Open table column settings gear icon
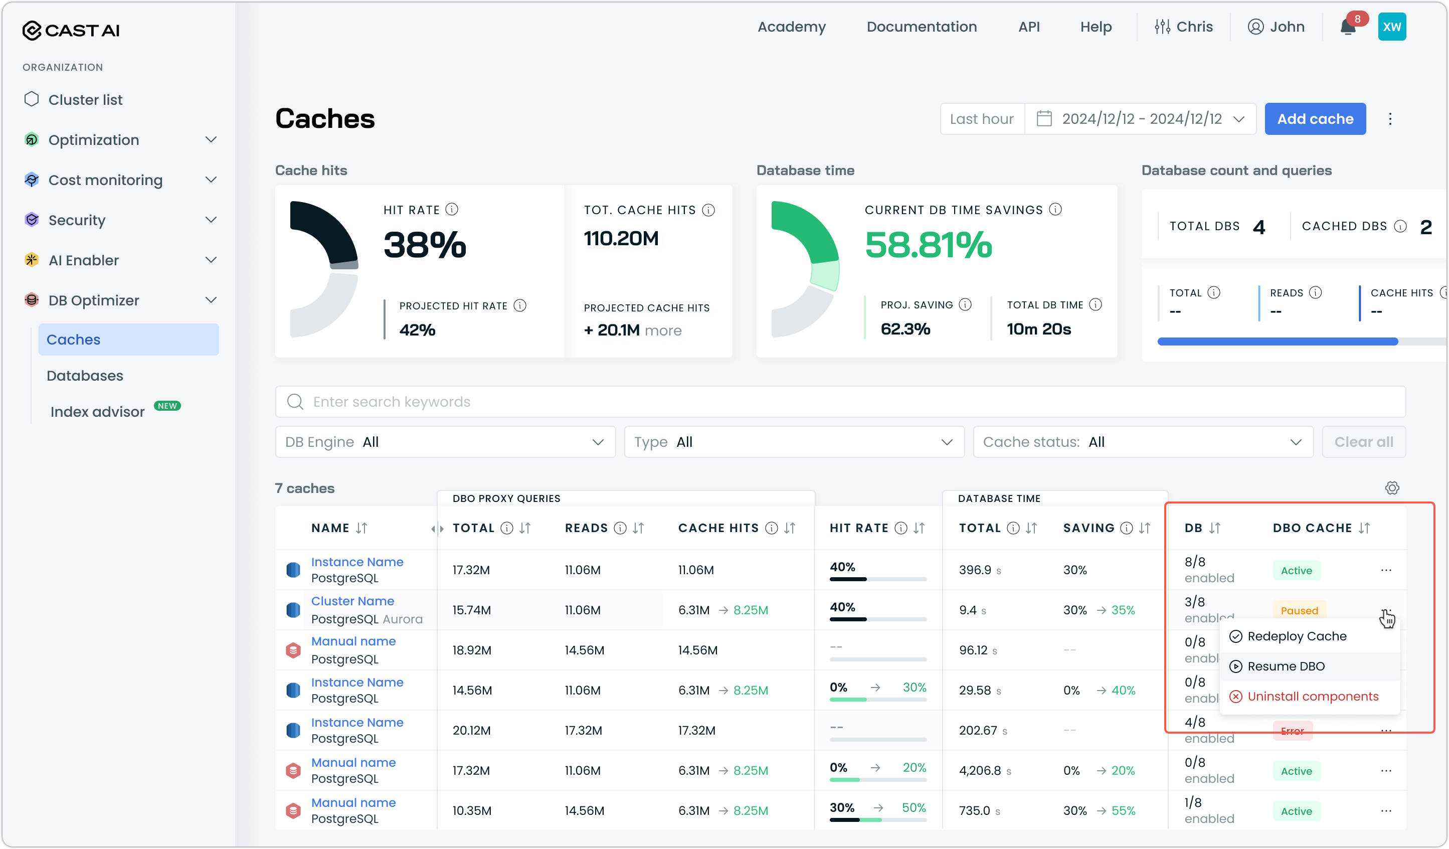1449x849 pixels. (x=1391, y=488)
